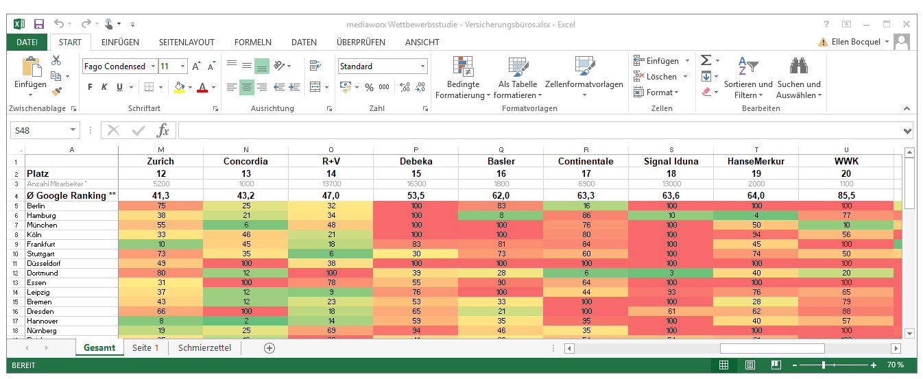
Task: Open the Fill down icon
Action: coord(706,76)
